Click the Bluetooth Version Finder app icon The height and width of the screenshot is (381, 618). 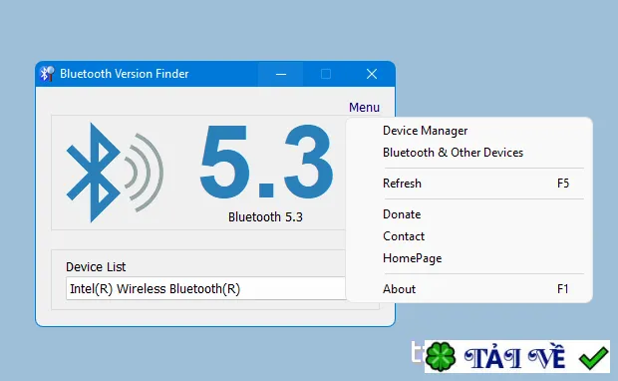(x=47, y=74)
